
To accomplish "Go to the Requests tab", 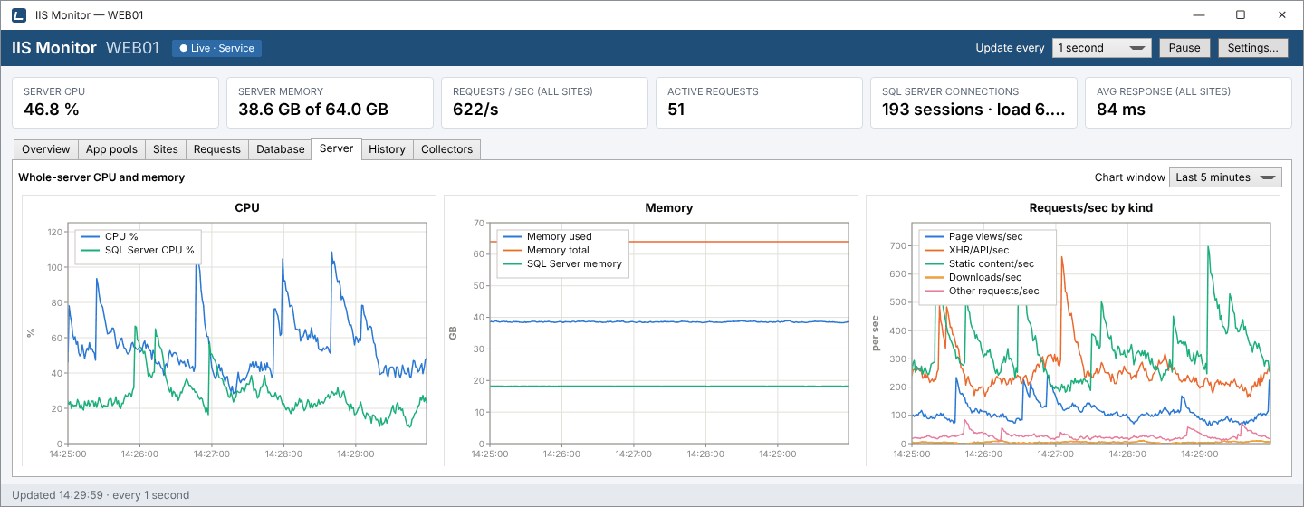I will coord(217,149).
